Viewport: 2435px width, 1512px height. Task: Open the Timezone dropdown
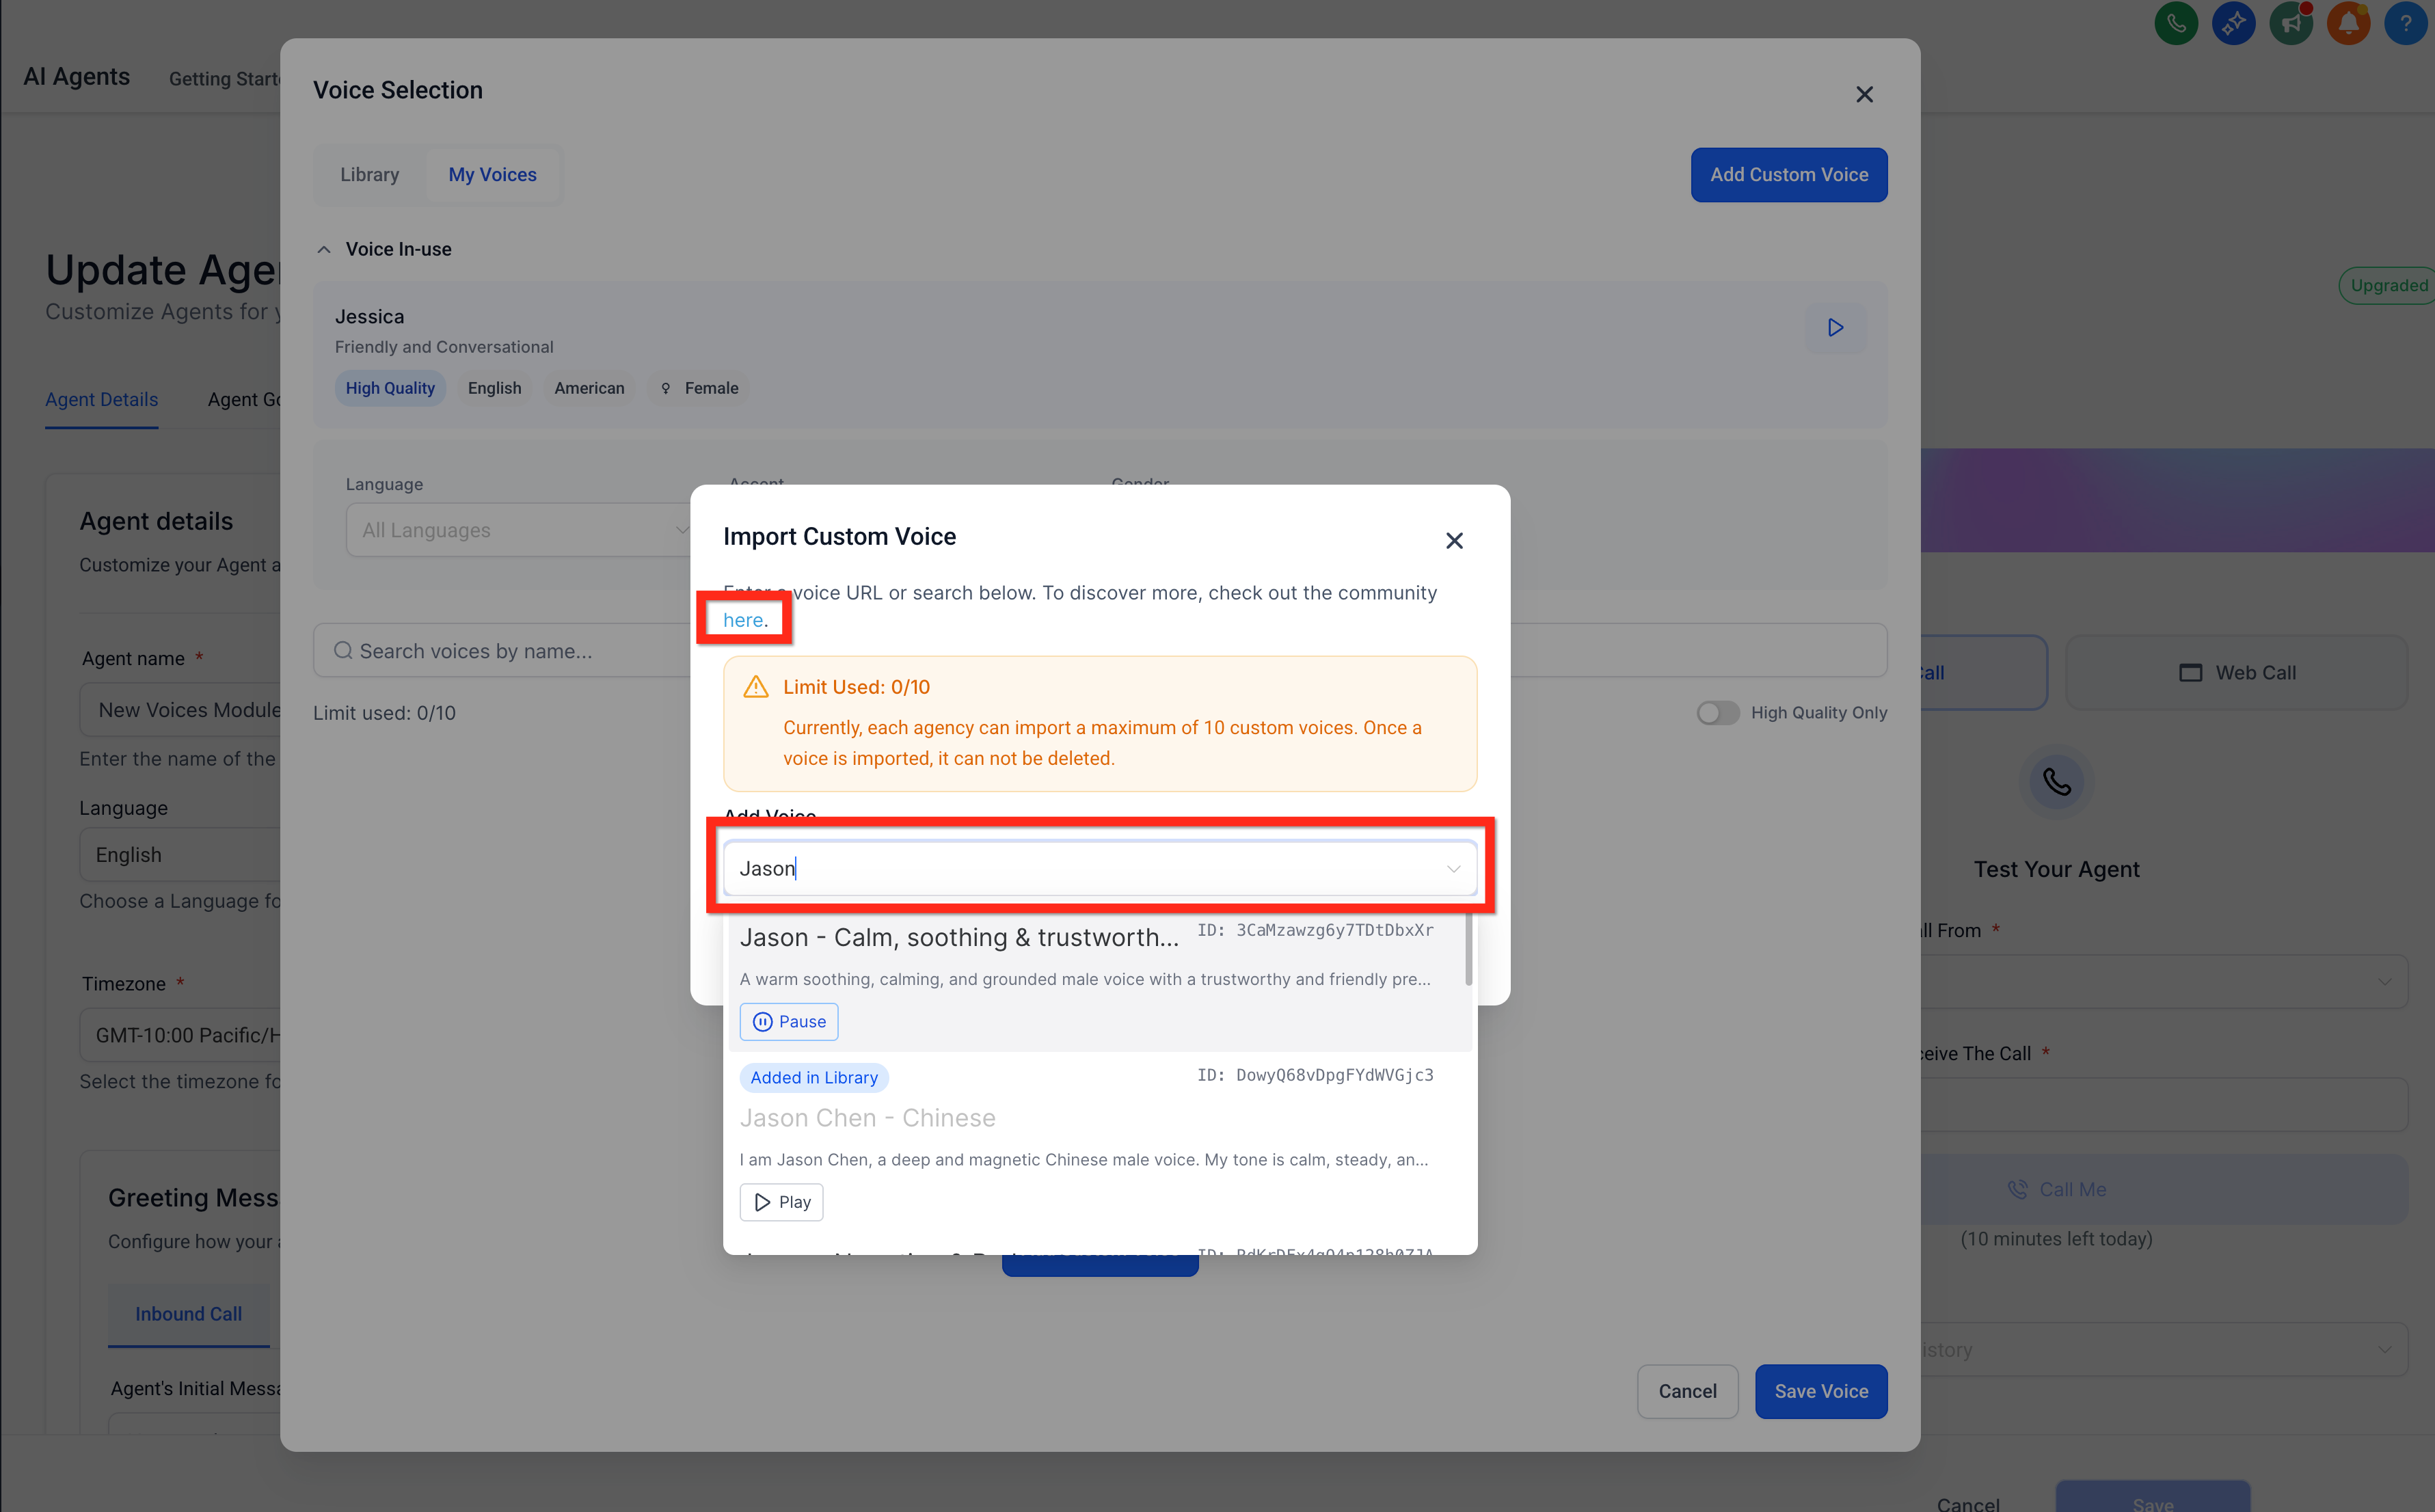point(180,1035)
